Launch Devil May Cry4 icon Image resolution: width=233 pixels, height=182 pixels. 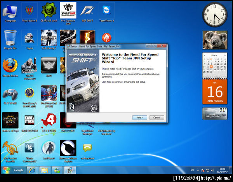click(49, 96)
